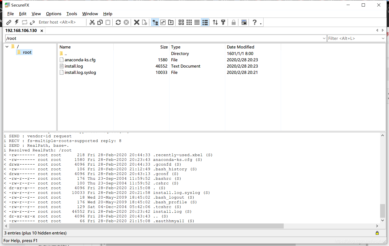The width and height of the screenshot is (389, 246).
Task: Launch SecureCRT terminal icon
Action: point(244,22)
